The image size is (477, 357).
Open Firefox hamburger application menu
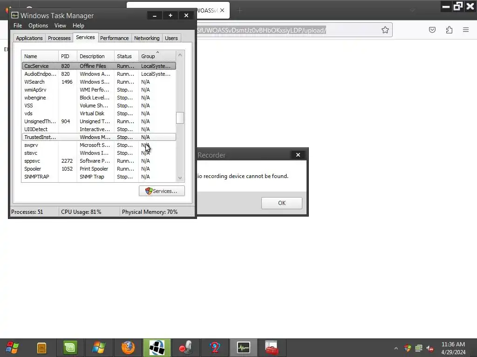tap(466, 30)
